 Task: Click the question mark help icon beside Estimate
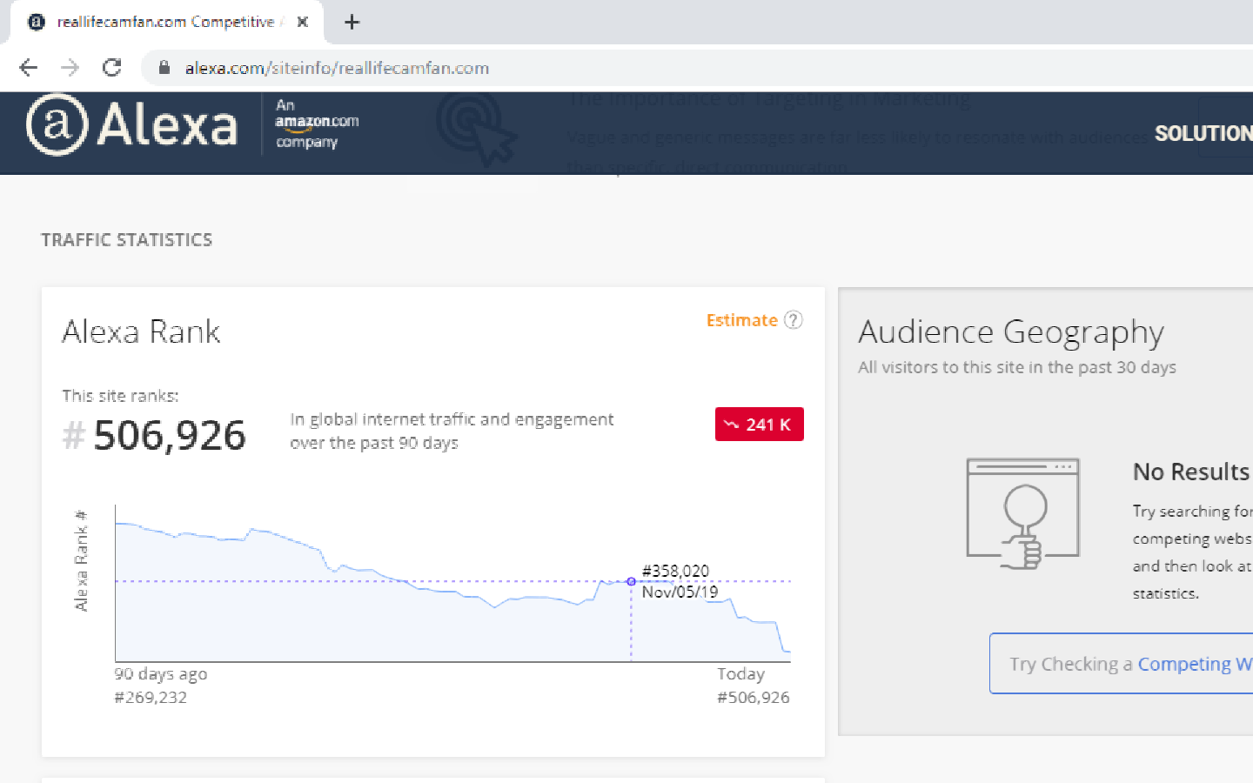(x=793, y=320)
